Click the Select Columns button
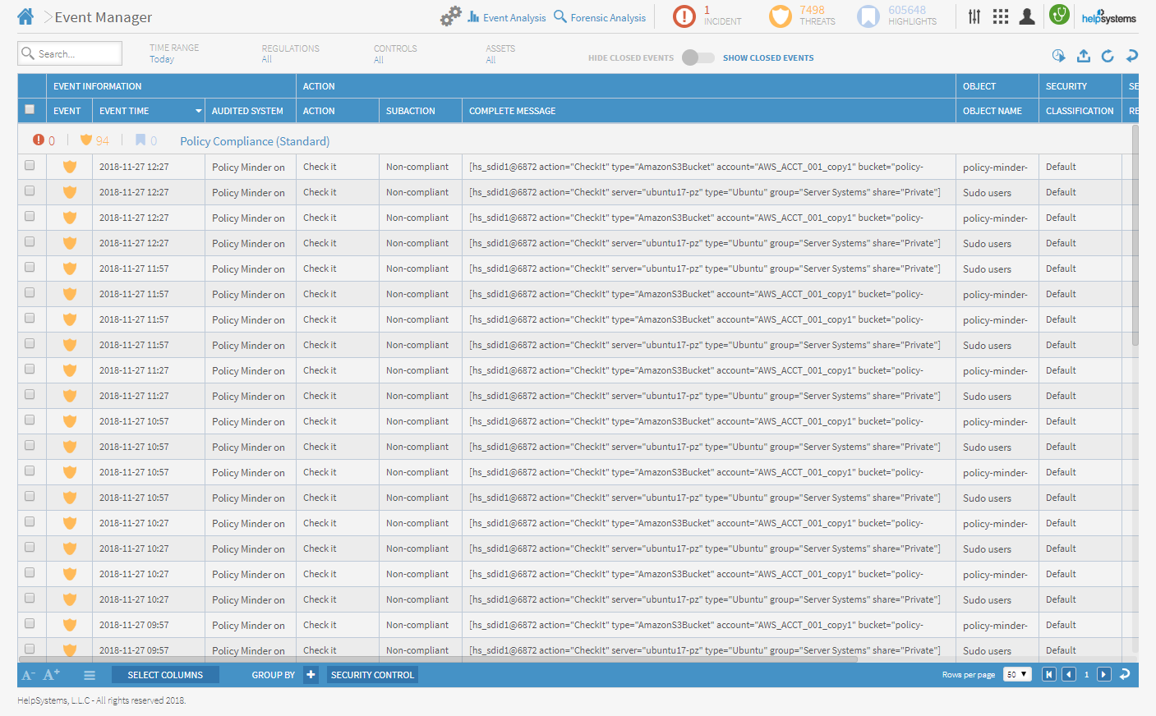The image size is (1156, 716). click(165, 675)
